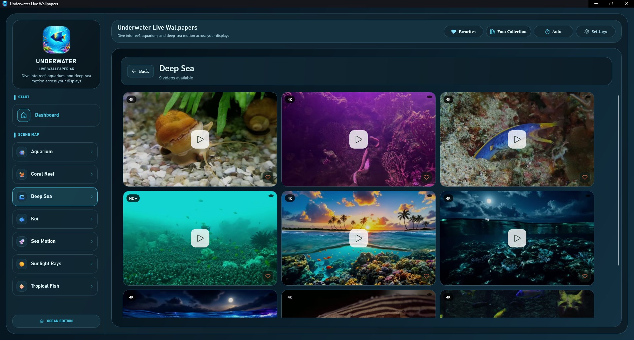Screen dimensions: 634x340
Task: Click the Settings label in header
Action: point(599,32)
